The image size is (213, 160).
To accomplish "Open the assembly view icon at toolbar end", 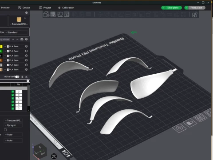I will coord(194,15).
